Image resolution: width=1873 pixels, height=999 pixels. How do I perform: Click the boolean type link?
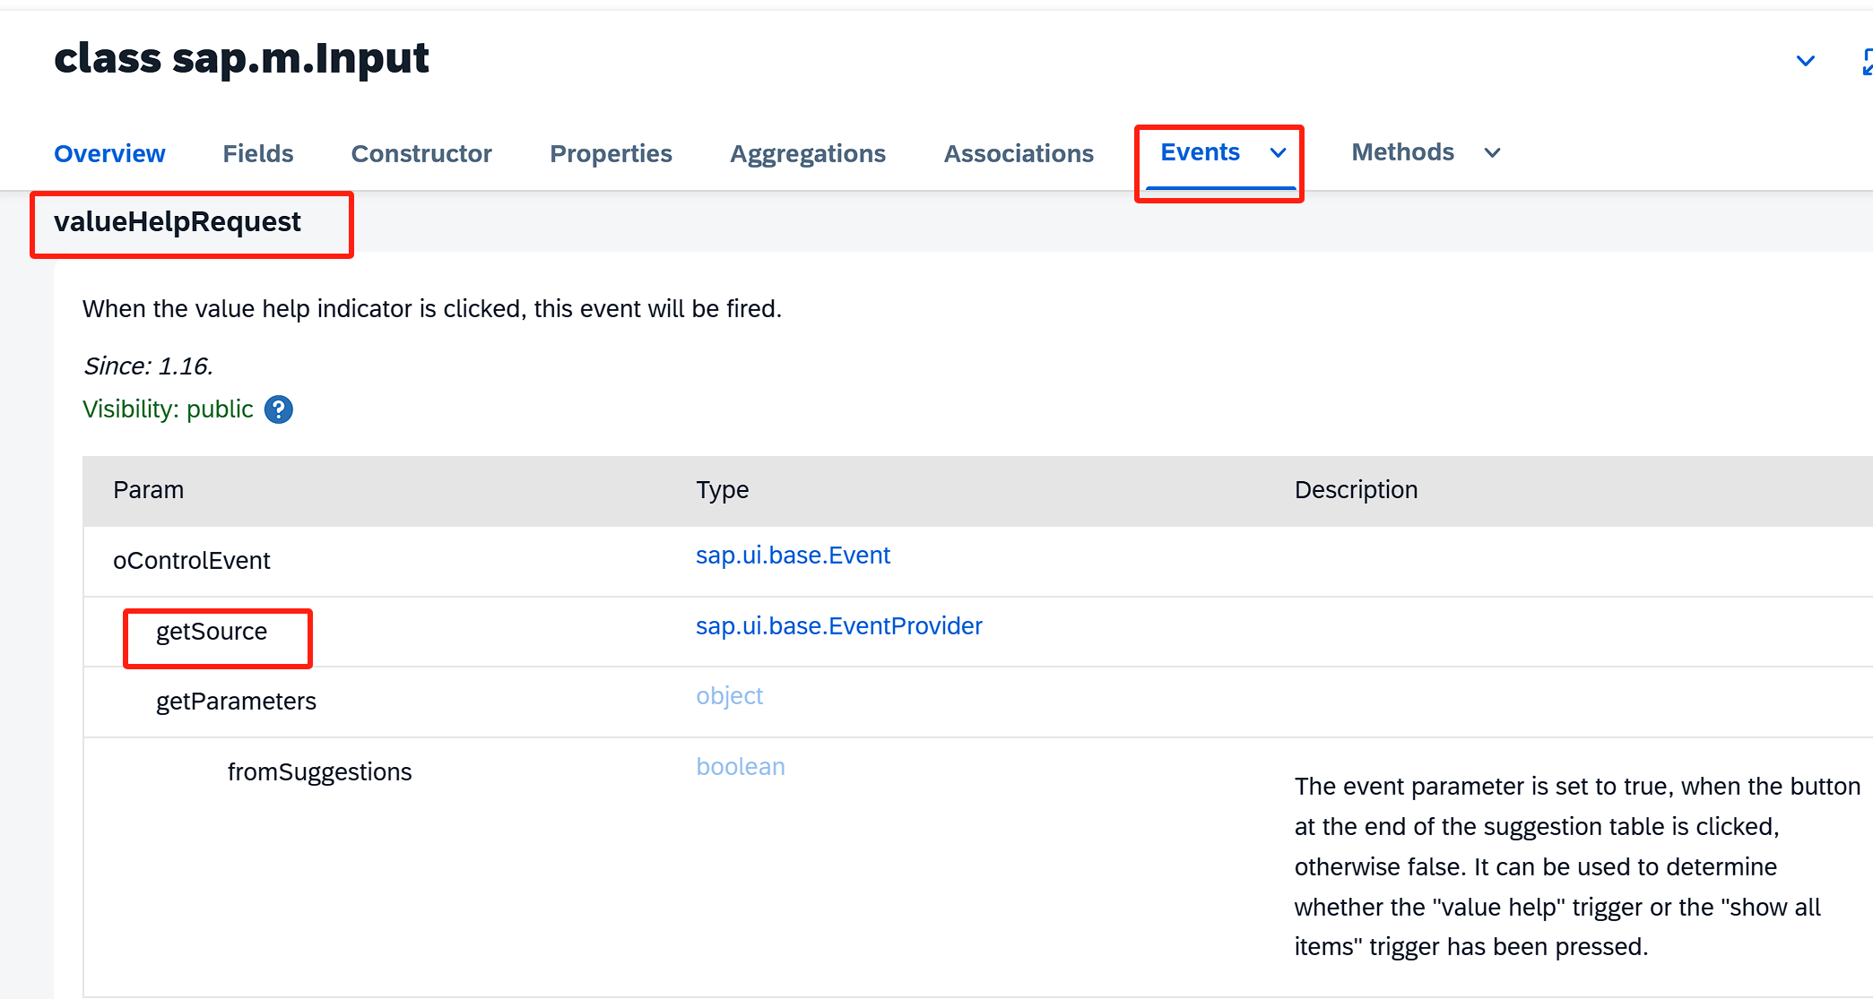(x=741, y=767)
